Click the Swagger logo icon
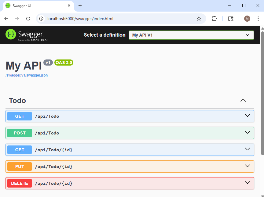 (x=10, y=34)
